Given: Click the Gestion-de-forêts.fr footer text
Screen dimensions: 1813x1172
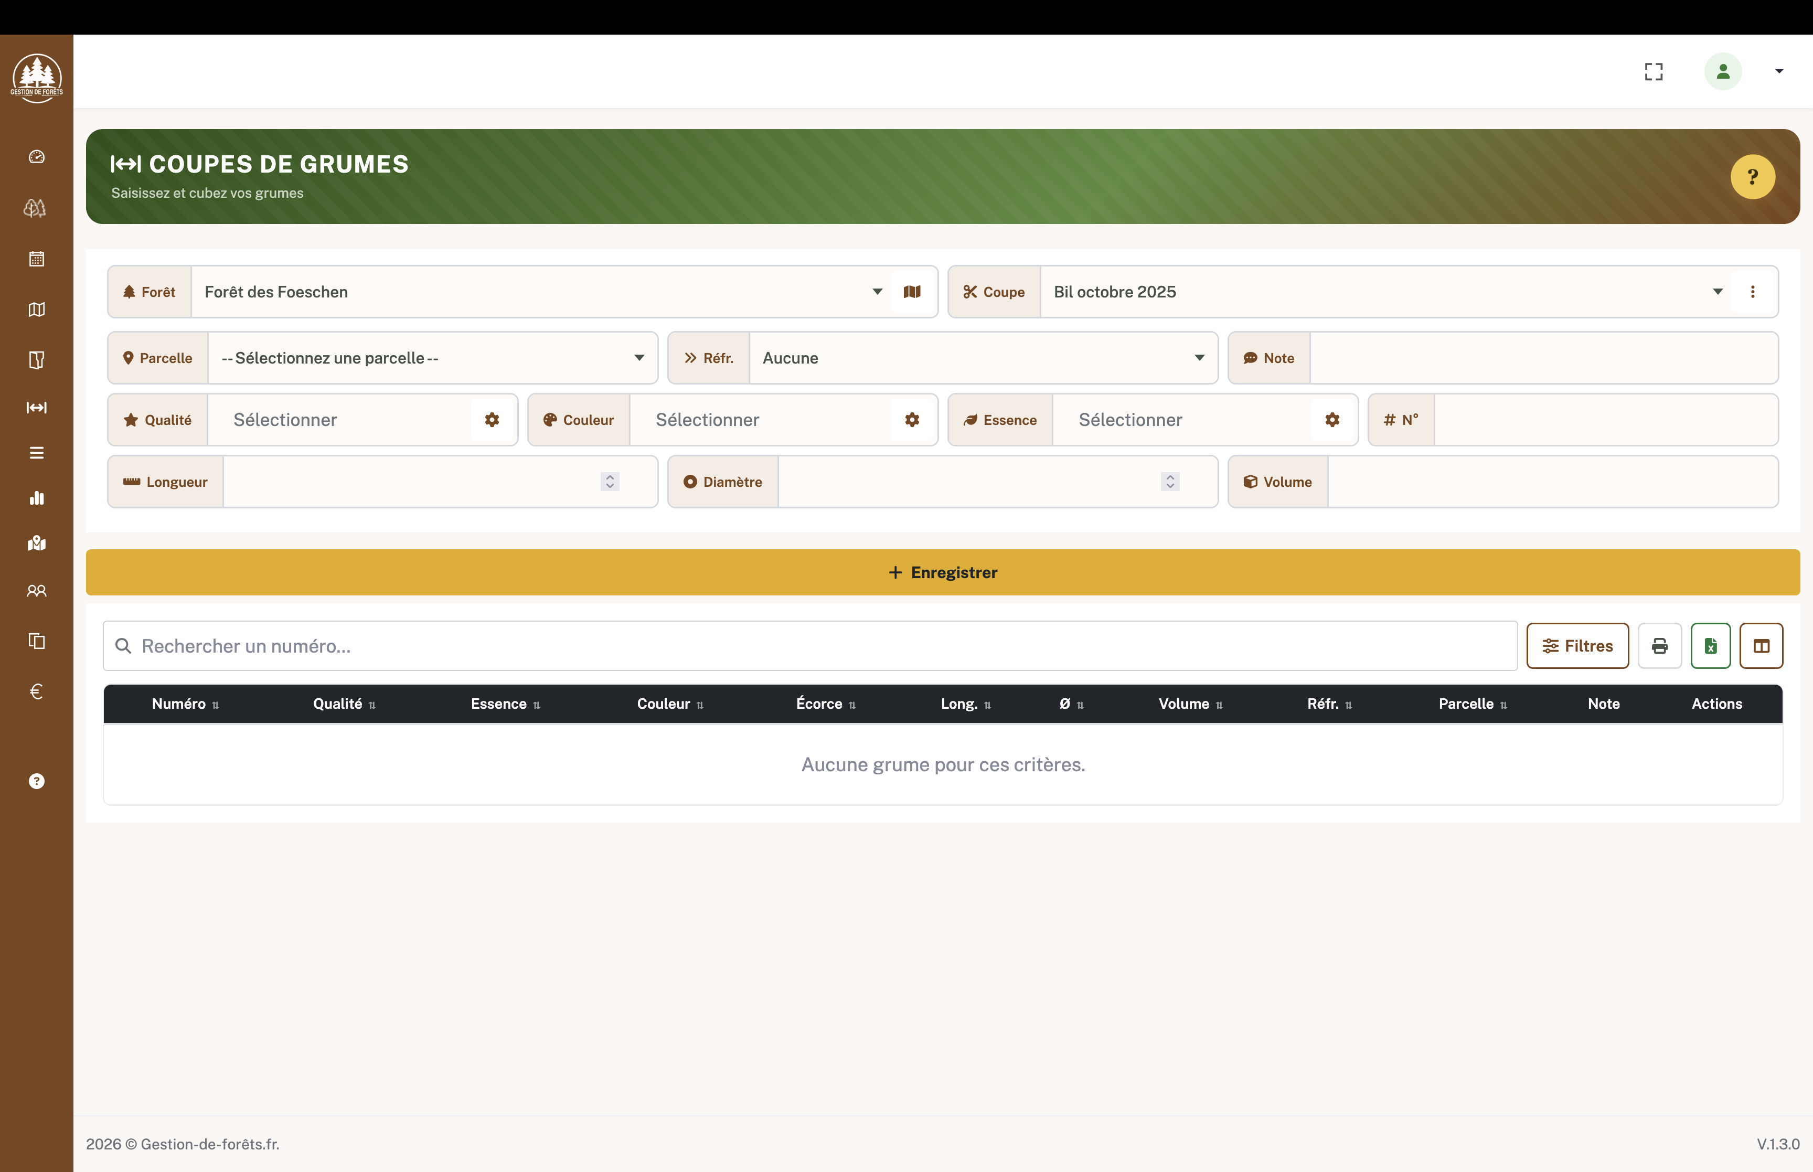Looking at the screenshot, I should tap(183, 1145).
